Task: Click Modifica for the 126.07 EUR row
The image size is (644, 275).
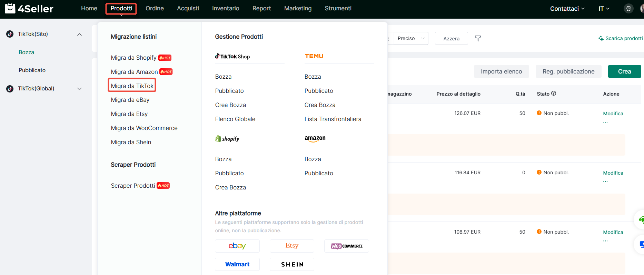Action: [613, 114]
